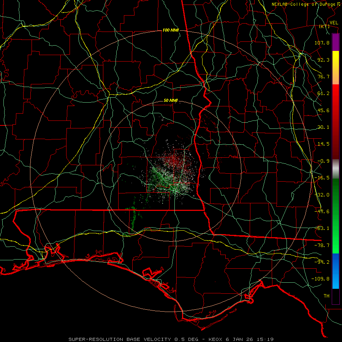
Task: Click the 100 NMI range ring label
Action: [x=171, y=30]
